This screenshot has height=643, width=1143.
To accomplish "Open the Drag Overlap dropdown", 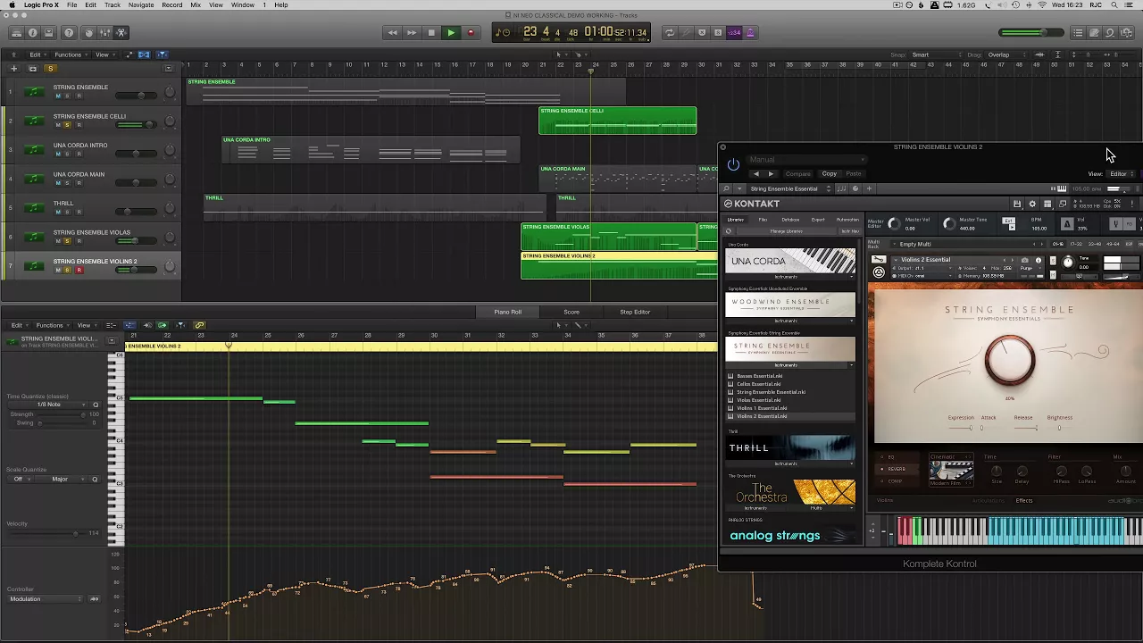I will click(1005, 54).
